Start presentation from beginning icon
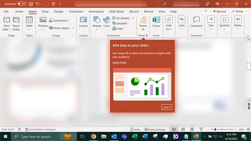Viewport: 251px width, 141px height. pos(53,4)
